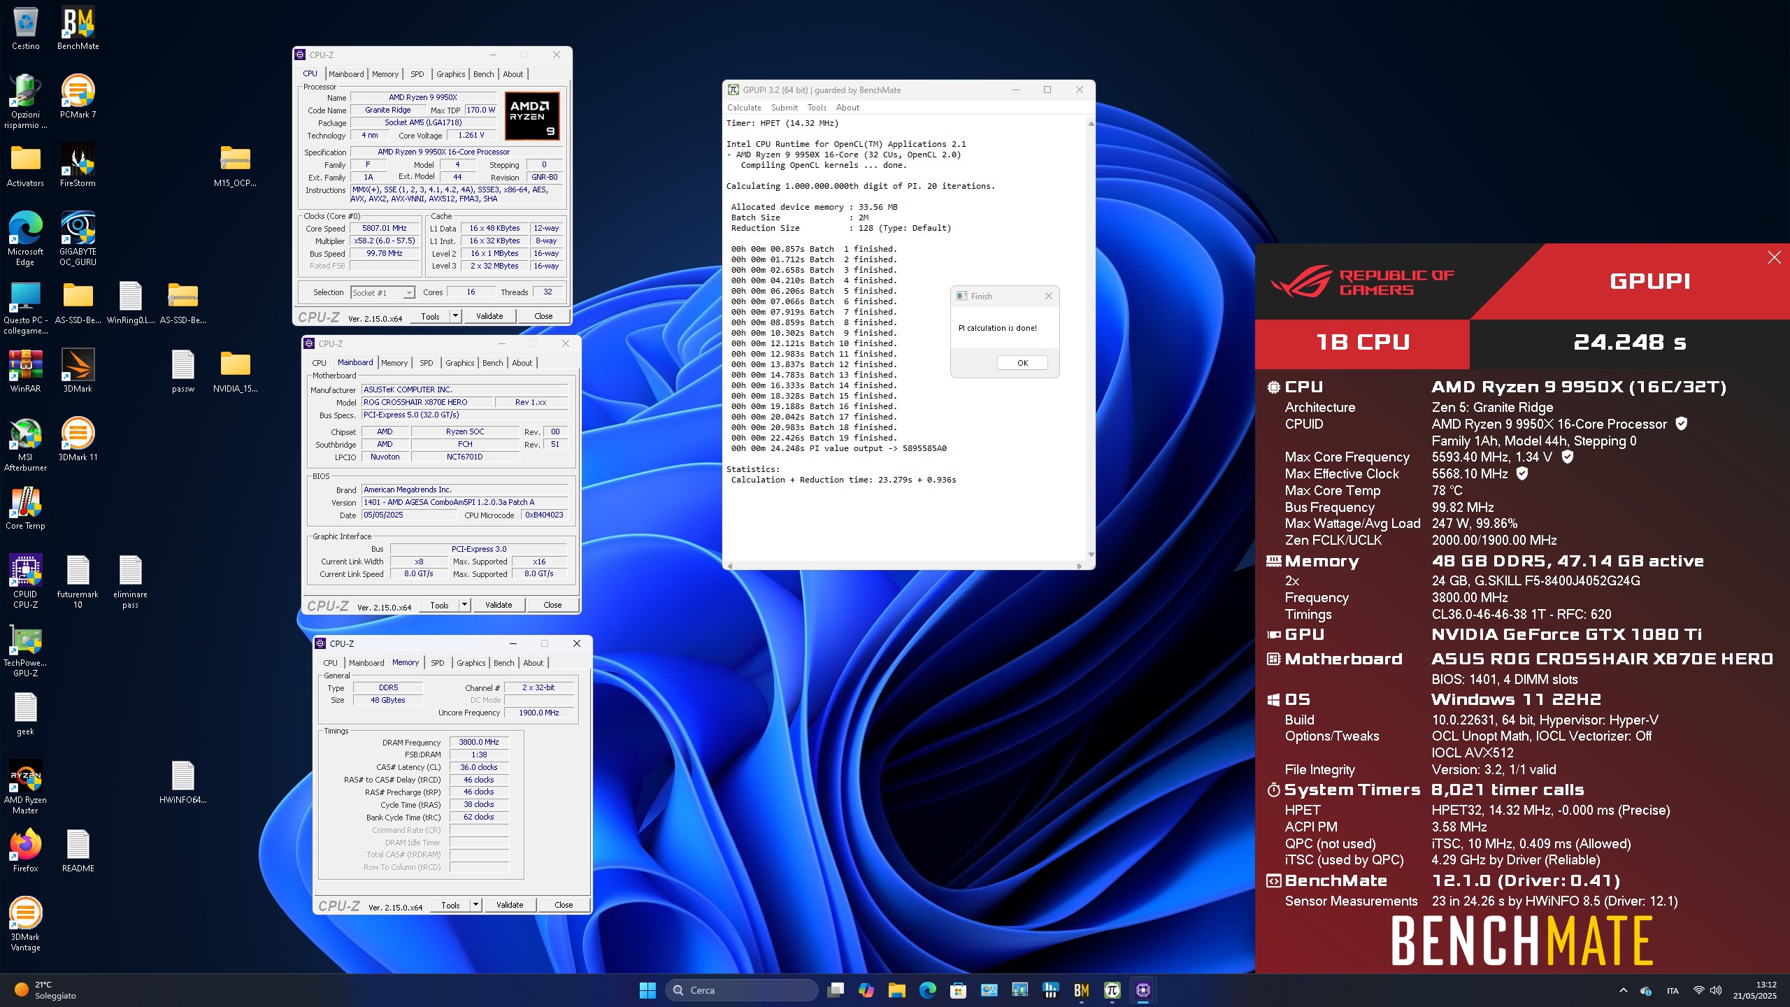Open MSI Afterburner desktop icon
This screenshot has height=1007, width=1790.
25,445
